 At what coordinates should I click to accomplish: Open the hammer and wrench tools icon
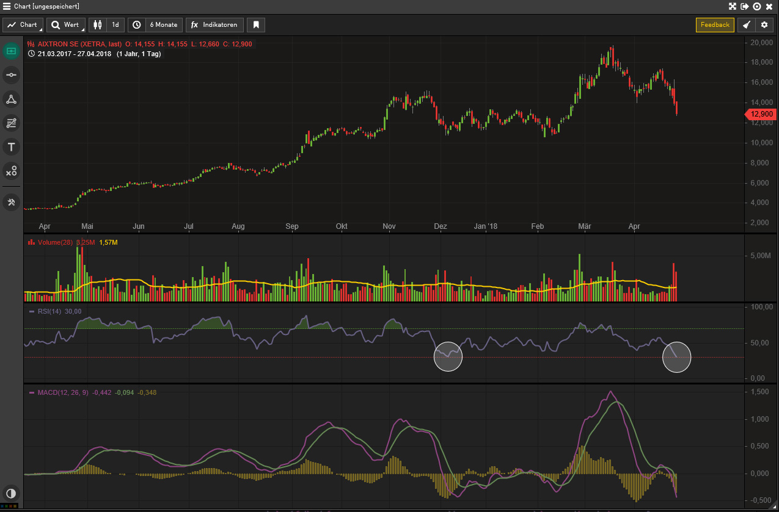[11, 202]
